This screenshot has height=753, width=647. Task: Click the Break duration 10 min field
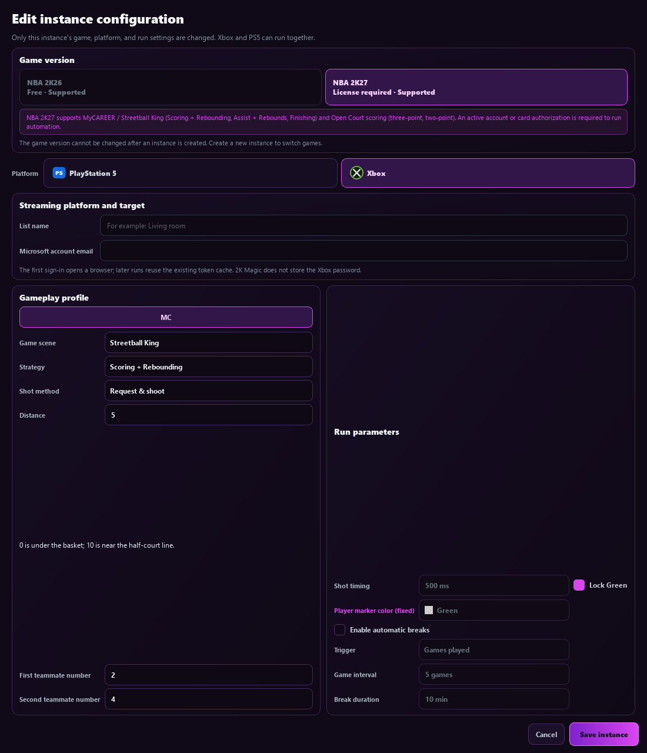(494, 699)
